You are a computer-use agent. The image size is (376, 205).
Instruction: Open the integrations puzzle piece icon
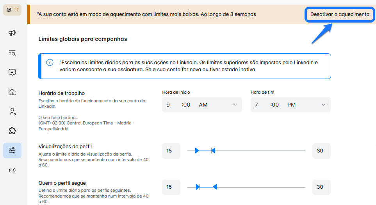(12, 131)
